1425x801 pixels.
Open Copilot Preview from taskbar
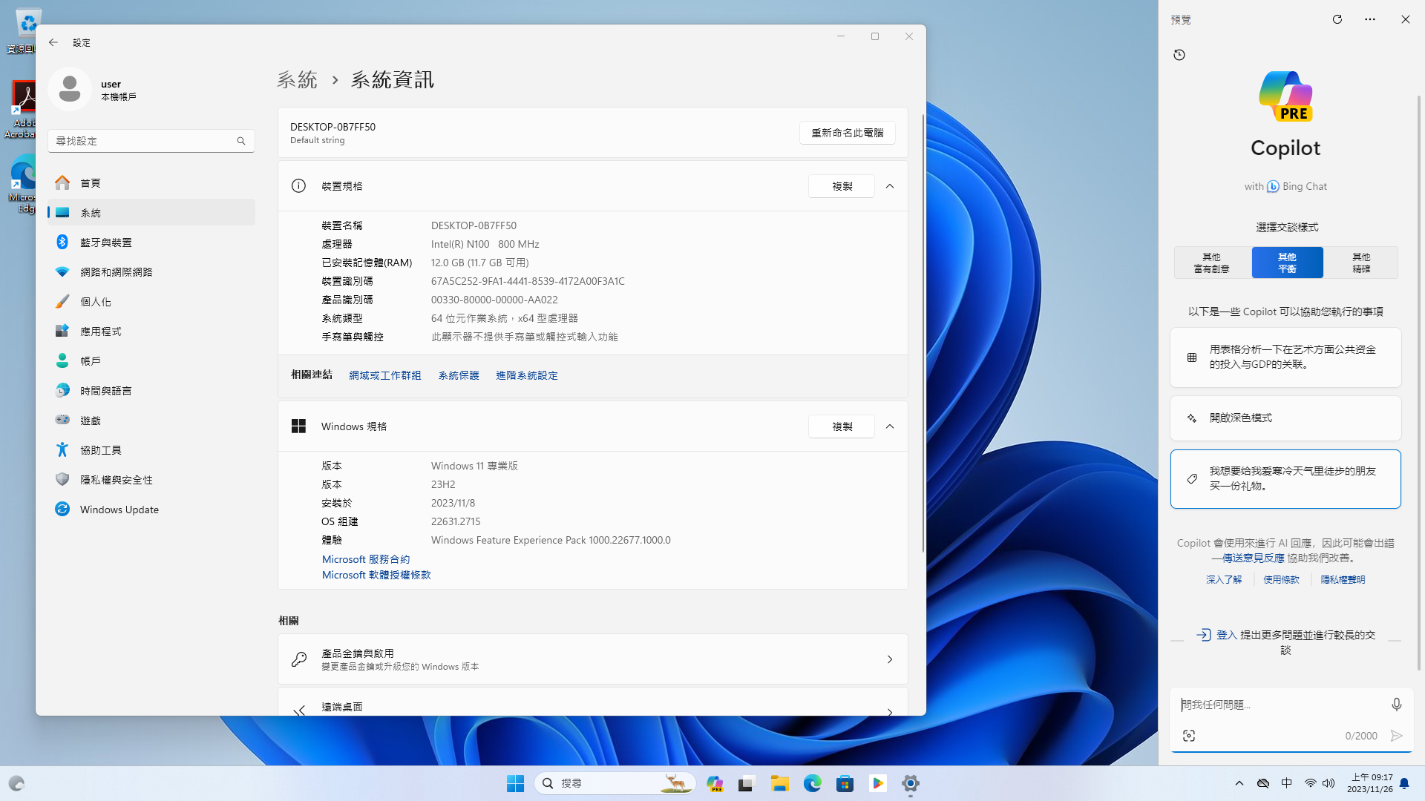(x=715, y=783)
